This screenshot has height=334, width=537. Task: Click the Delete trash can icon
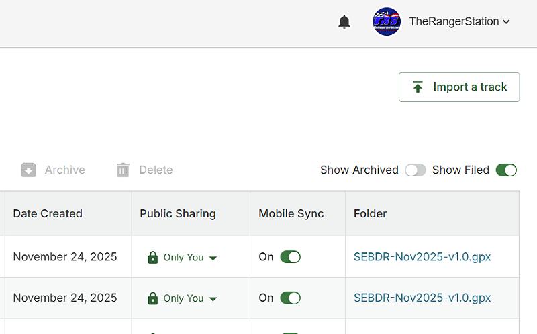click(x=123, y=170)
